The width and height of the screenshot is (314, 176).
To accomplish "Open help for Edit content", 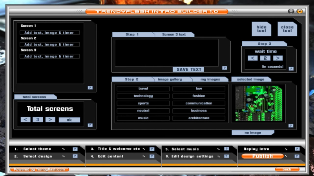I will (x=152, y=156).
